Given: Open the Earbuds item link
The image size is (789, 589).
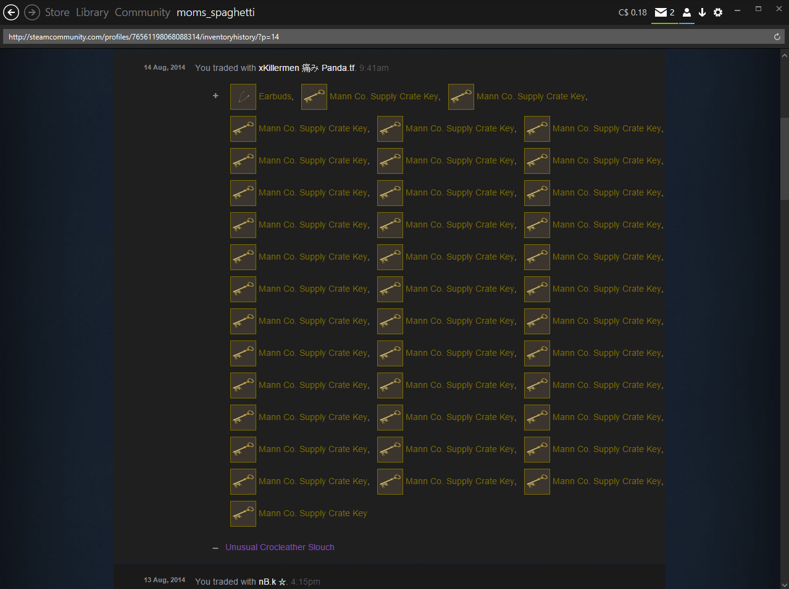Looking at the screenshot, I should (x=275, y=97).
